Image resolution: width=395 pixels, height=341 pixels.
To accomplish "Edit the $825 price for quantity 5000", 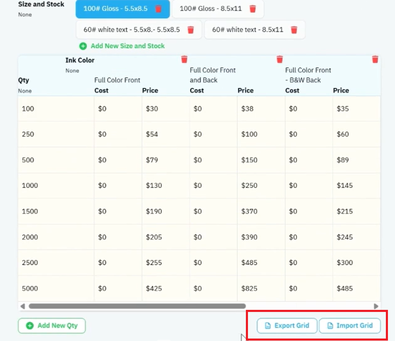I will click(261, 288).
